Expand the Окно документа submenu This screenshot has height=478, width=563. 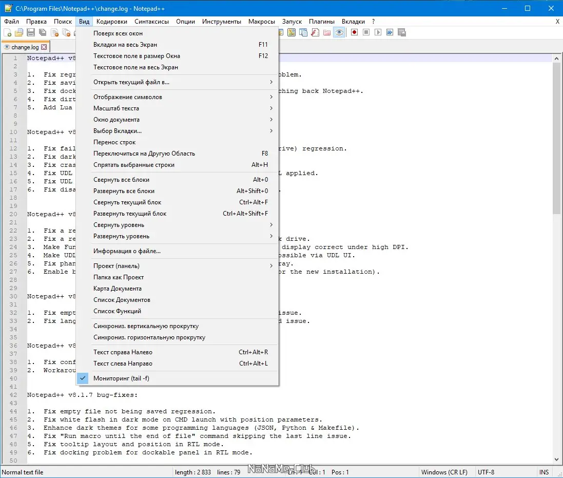pos(178,120)
